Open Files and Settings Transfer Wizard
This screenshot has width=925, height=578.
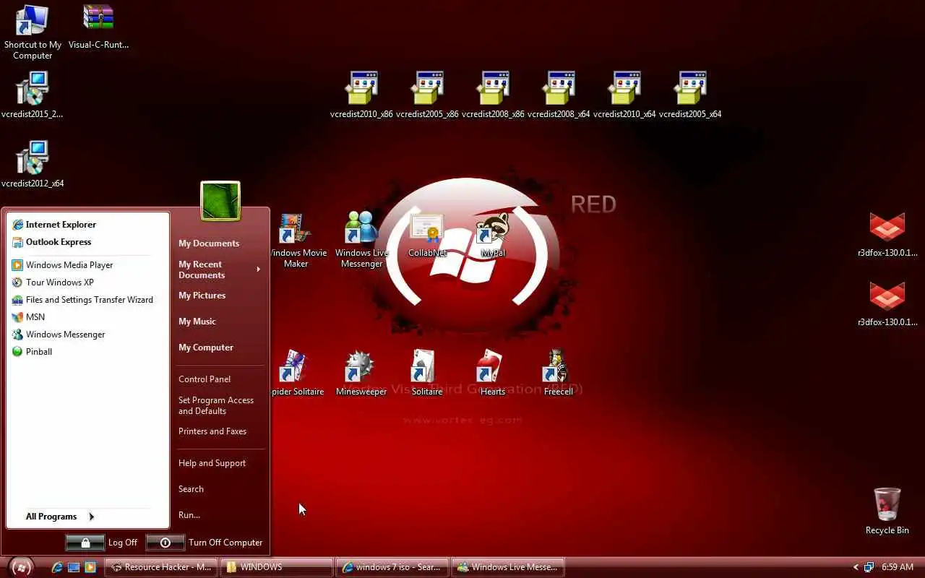tap(87, 300)
